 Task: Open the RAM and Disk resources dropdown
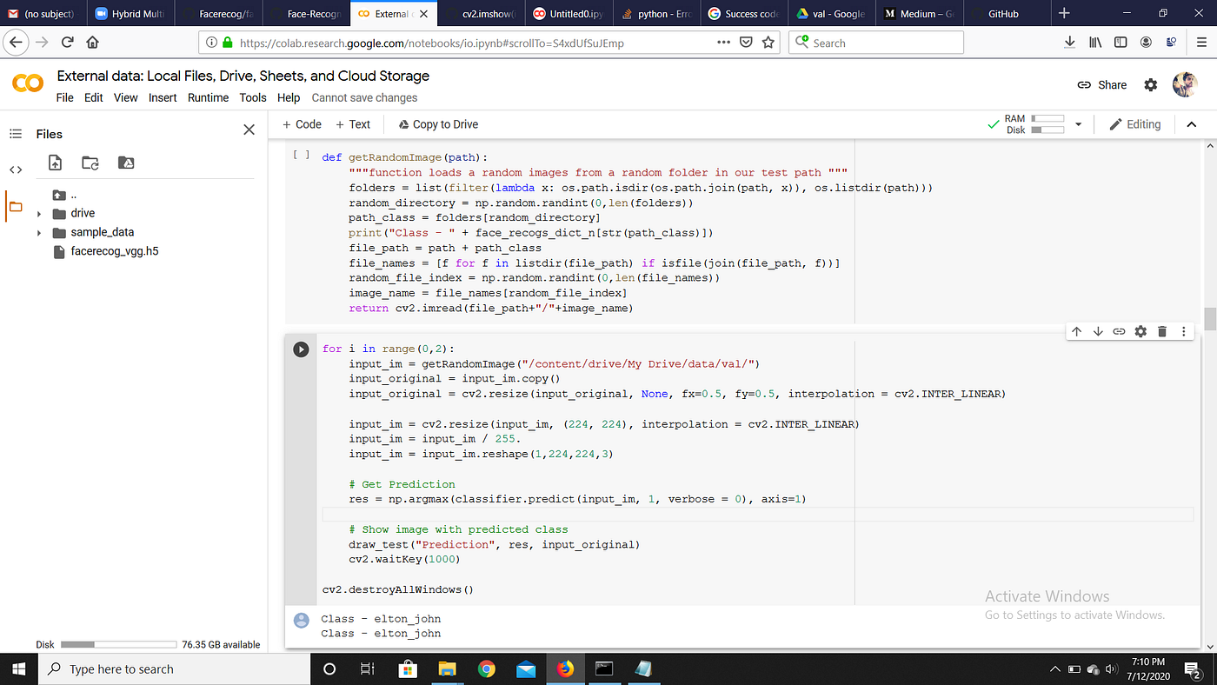coord(1078,123)
